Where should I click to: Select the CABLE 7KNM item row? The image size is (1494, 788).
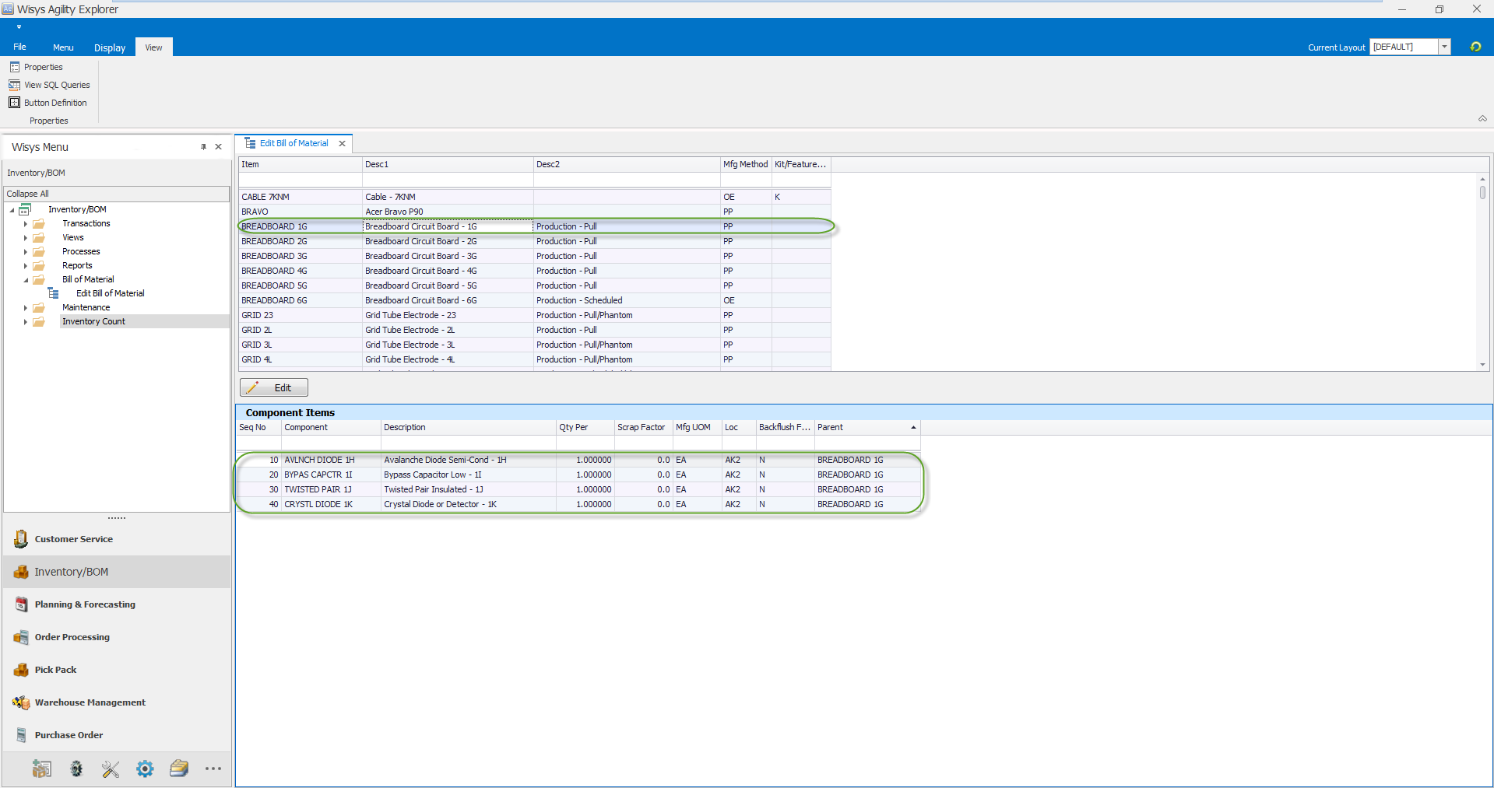[535, 197]
